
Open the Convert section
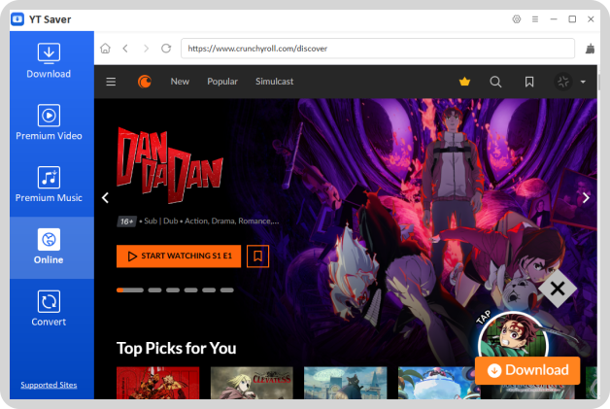[49, 309]
